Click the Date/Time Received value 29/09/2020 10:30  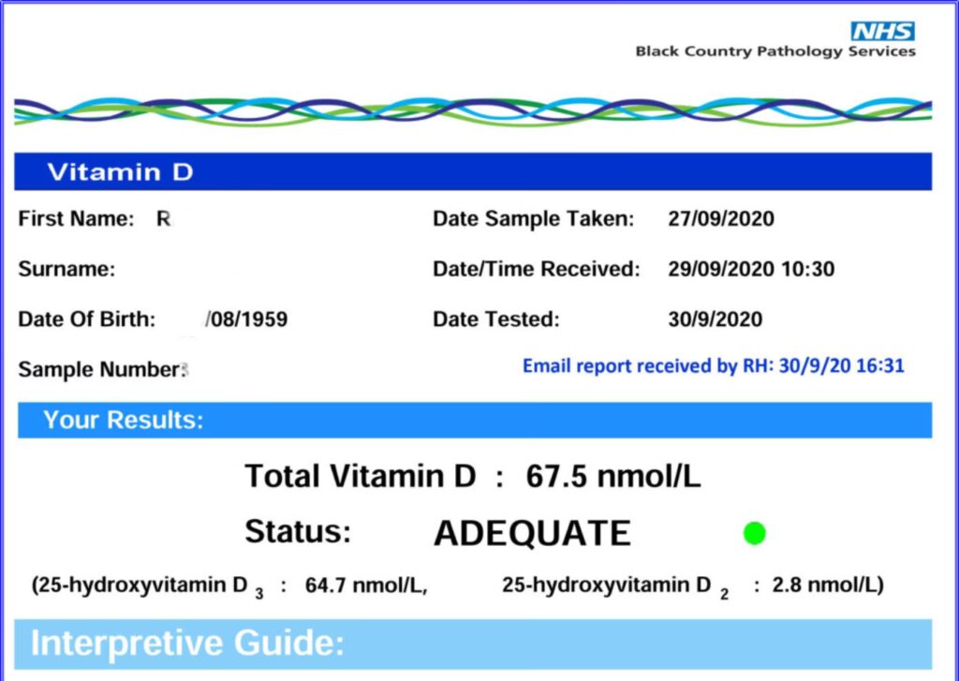750,270
